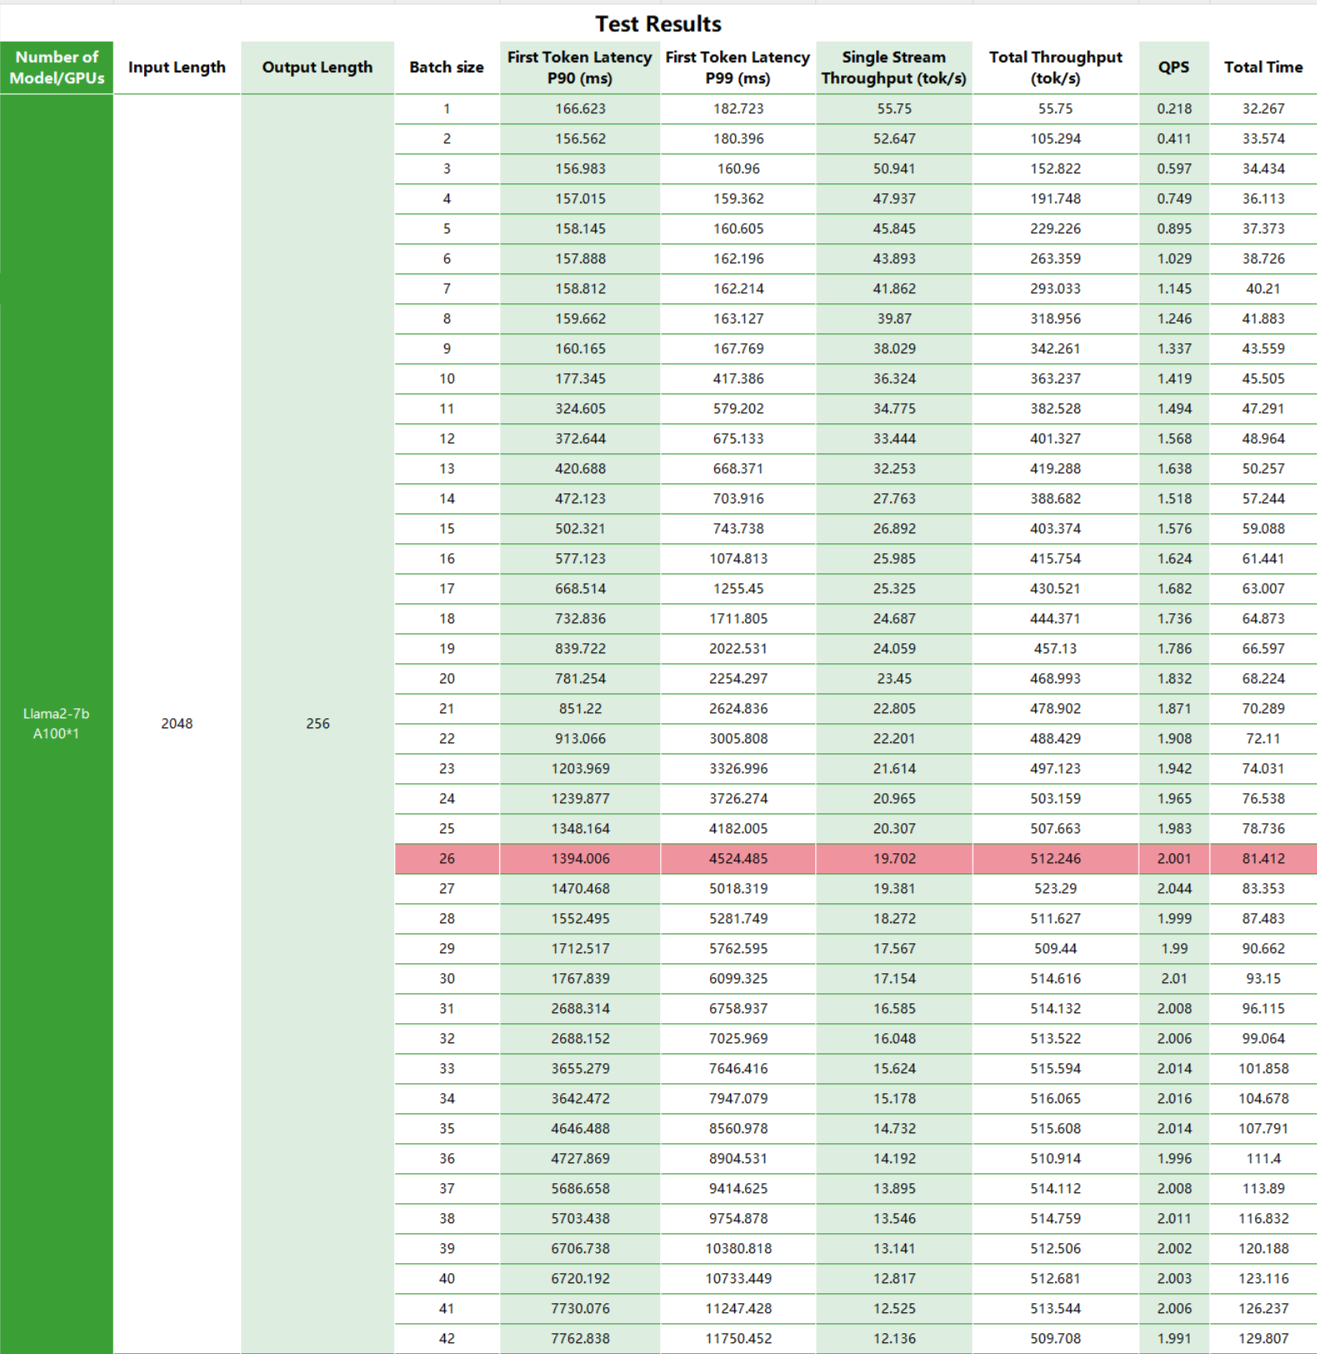This screenshot has width=1317, height=1354.
Task: Select total time cell "93.15"
Action: [x=1263, y=979]
